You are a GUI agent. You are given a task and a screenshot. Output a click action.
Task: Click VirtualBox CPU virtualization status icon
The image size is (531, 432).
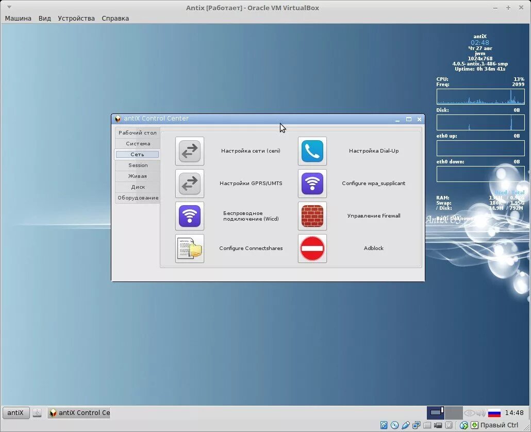[449, 425]
